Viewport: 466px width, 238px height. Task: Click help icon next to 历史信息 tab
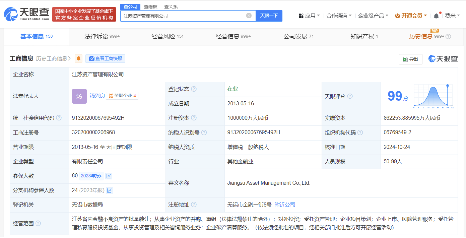(448, 37)
